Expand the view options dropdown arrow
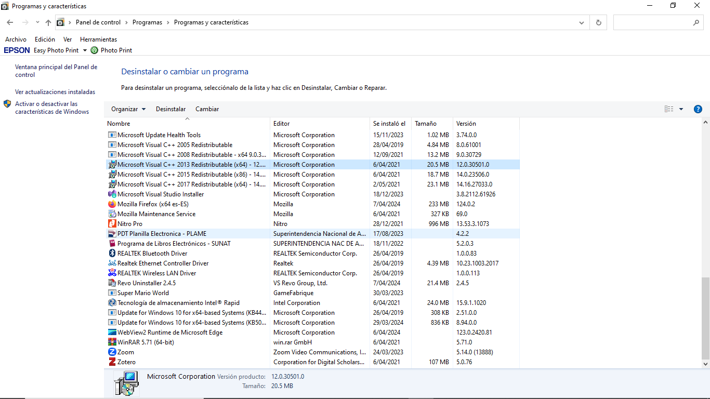Image resolution: width=710 pixels, height=399 pixels. [x=681, y=109]
